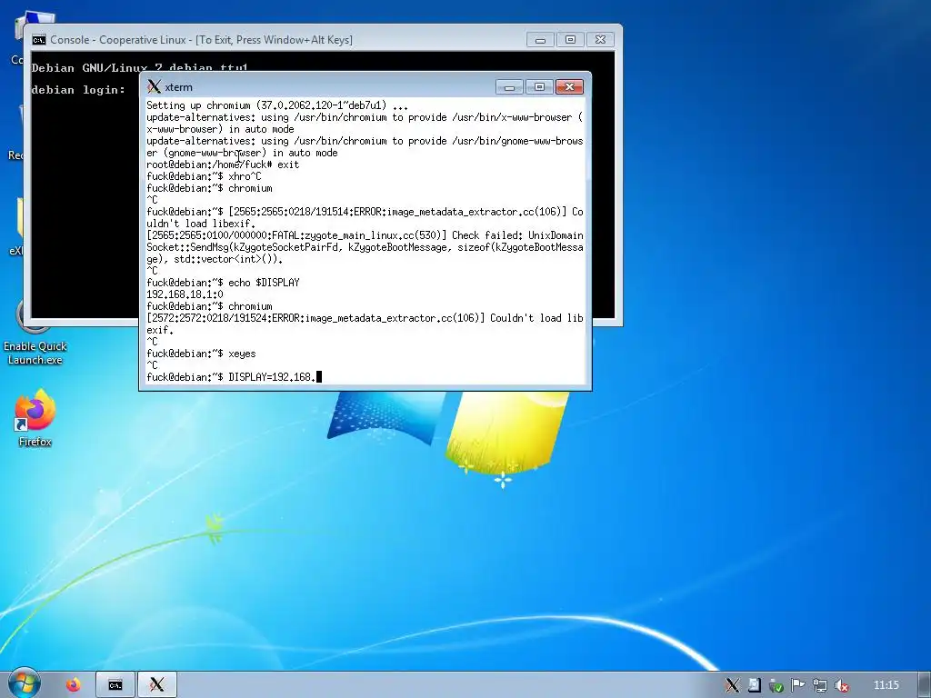Click the xterm window title text
The height and width of the screenshot is (698, 931).
click(x=178, y=87)
